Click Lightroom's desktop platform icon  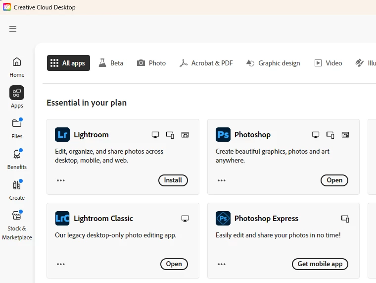(x=155, y=135)
